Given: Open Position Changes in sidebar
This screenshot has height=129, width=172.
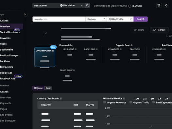Looking at the screenshot, I should (9, 56).
